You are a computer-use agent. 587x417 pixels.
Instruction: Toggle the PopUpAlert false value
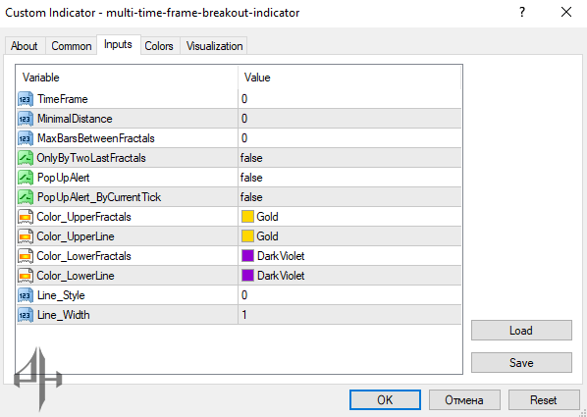pyautogui.click(x=349, y=178)
